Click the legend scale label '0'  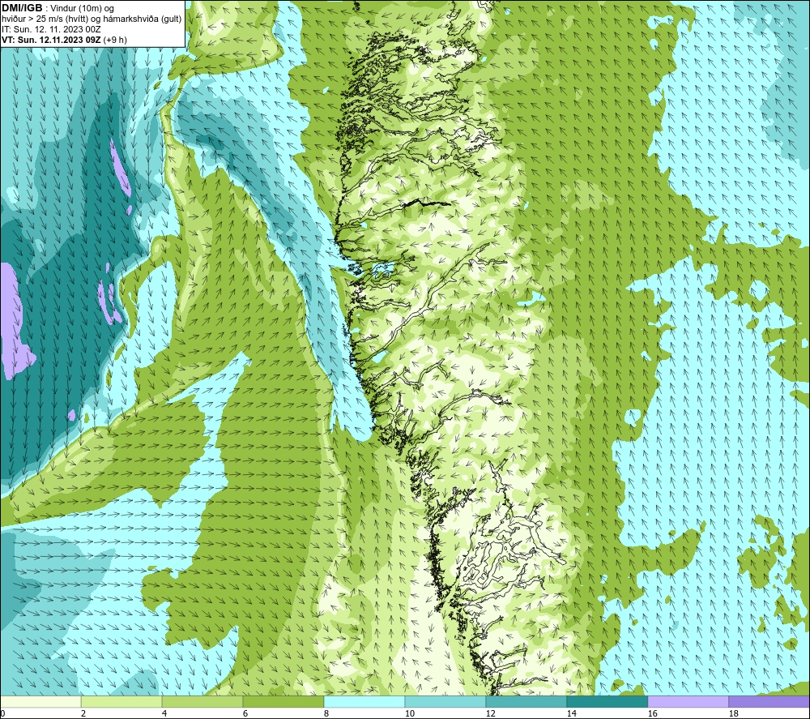pos(2,713)
